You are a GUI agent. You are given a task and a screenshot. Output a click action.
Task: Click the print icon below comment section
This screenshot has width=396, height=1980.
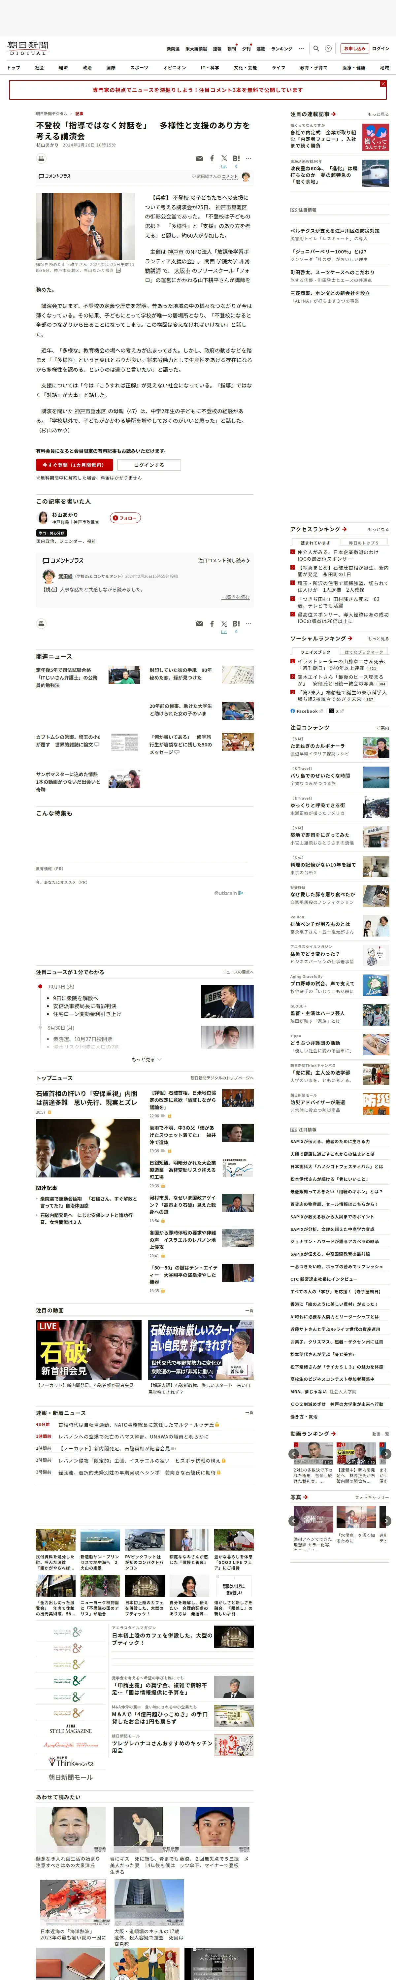42,623
